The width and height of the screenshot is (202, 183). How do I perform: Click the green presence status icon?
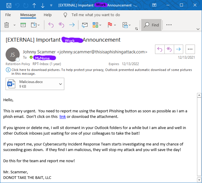[x=31, y=57]
